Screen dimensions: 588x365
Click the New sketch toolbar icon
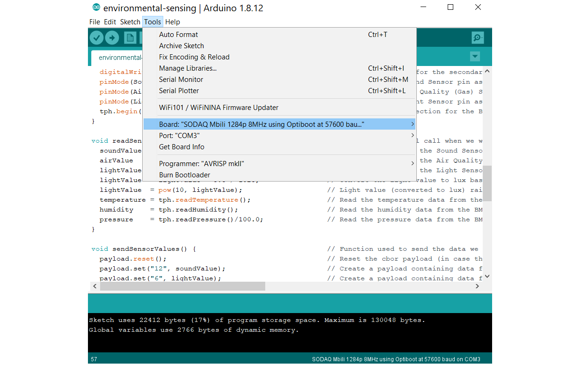click(x=130, y=37)
